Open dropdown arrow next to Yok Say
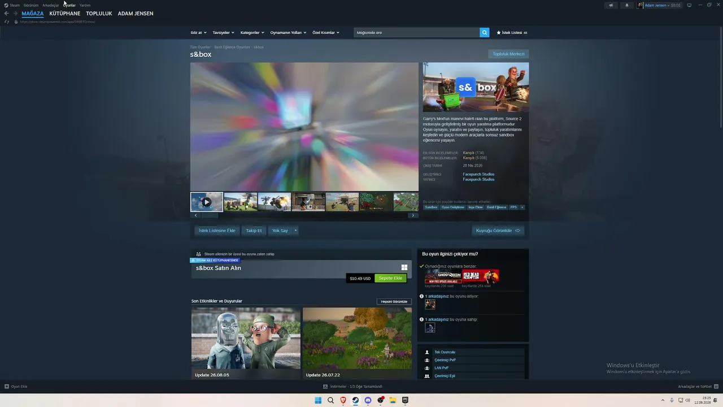Image resolution: width=723 pixels, height=407 pixels. coord(295,231)
